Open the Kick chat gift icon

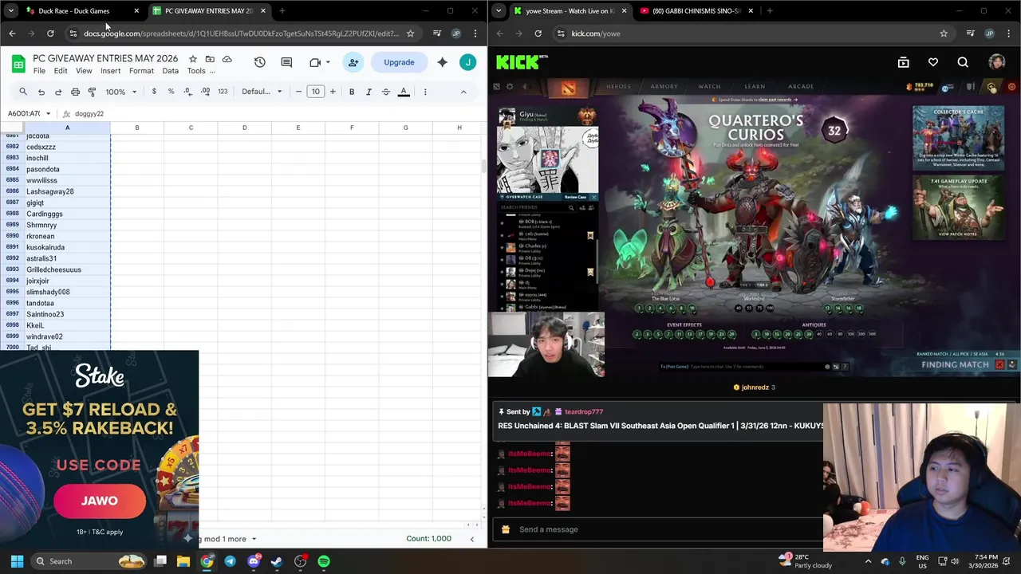pos(505,529)
